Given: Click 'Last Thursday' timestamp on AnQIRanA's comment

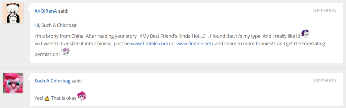Looking at the screenshot, I should pos(324,10).
